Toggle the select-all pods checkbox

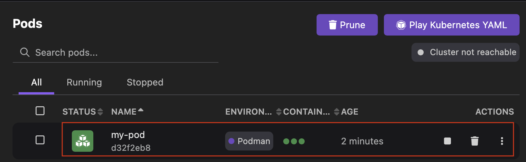coord(40,111)
